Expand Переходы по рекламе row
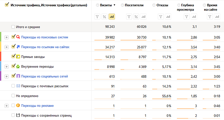Image resolution: width=224 pixels, height=120 pixels. point(6,106)
